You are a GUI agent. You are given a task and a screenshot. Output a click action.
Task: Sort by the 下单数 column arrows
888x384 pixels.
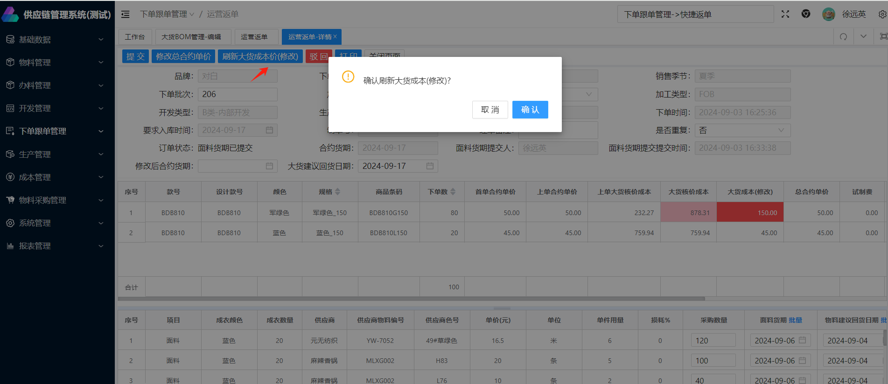tap(453, 192)
